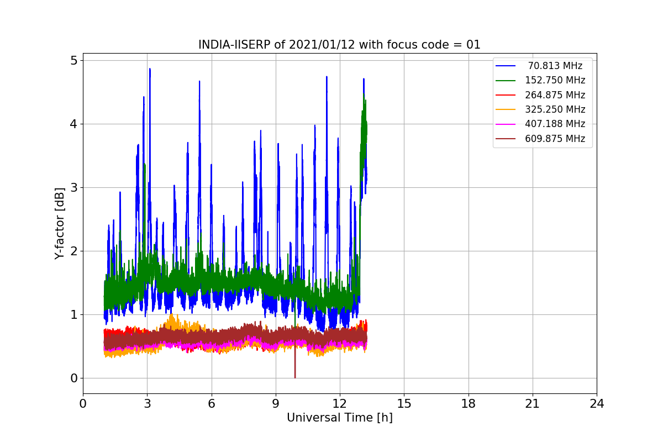Viewport: 663px width, 442px height.
Task: Click the x-axis tick label '0'
Action: [x=83, y=404]
